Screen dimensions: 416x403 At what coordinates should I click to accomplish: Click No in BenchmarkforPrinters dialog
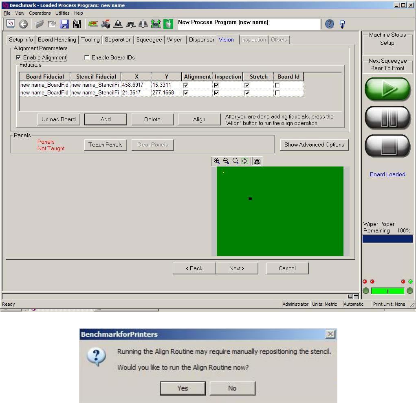point(232,388)
